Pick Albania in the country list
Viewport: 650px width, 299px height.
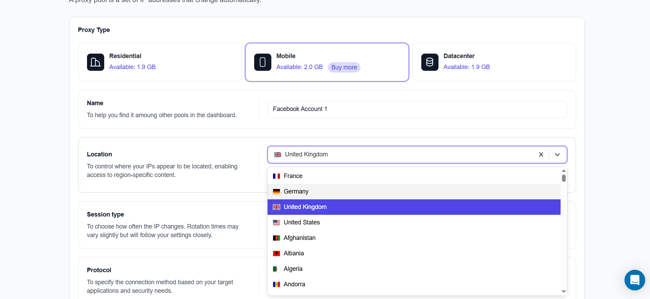pos(414,253)
